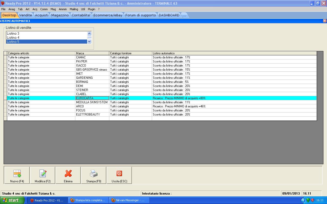
Task: Select Listino 5 in the list
Action: pyautogui.click(x=47, y=42)
